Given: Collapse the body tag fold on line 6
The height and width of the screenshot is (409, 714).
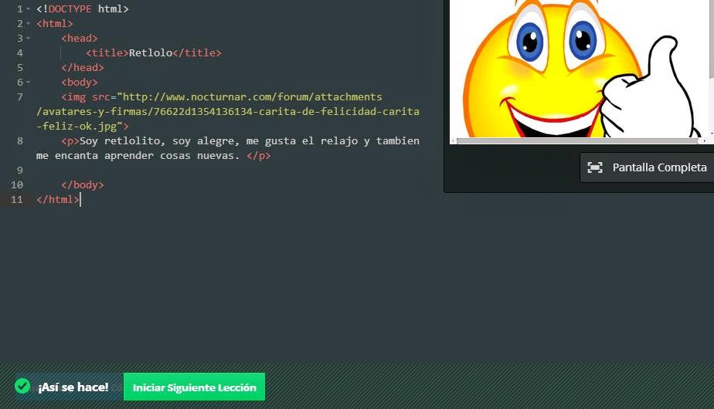Looking at the screenshot, I should click(x=29, y=83).
